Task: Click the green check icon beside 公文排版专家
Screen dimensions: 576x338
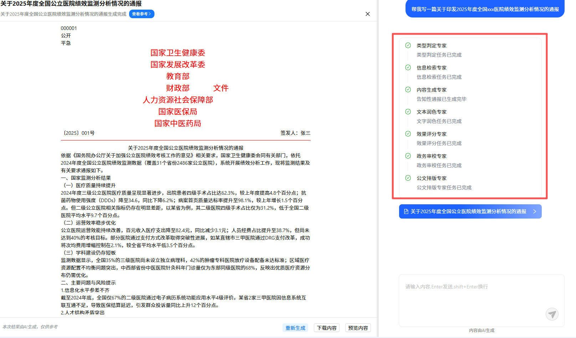Action: [408, 178]
